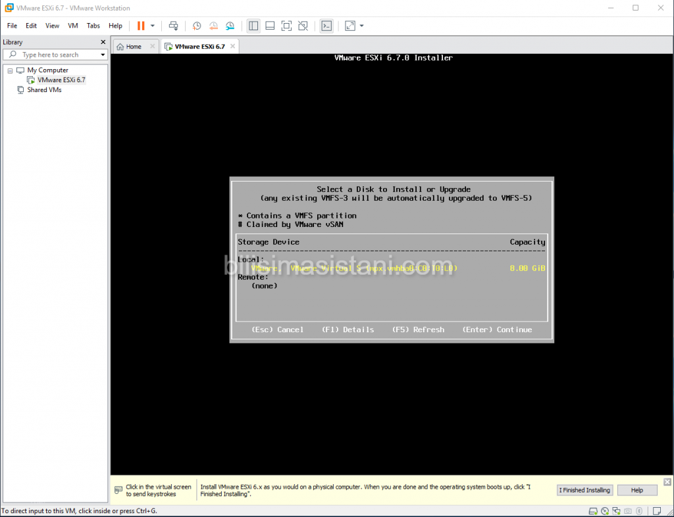Open the stretch guest dropdown arrow
674x517 pixels.
click(x=361, y=26)
